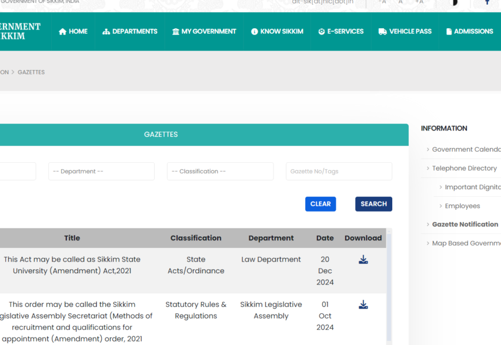
Task: Click the table's vertical scrollbar
Action: click(x=389, y=287)
